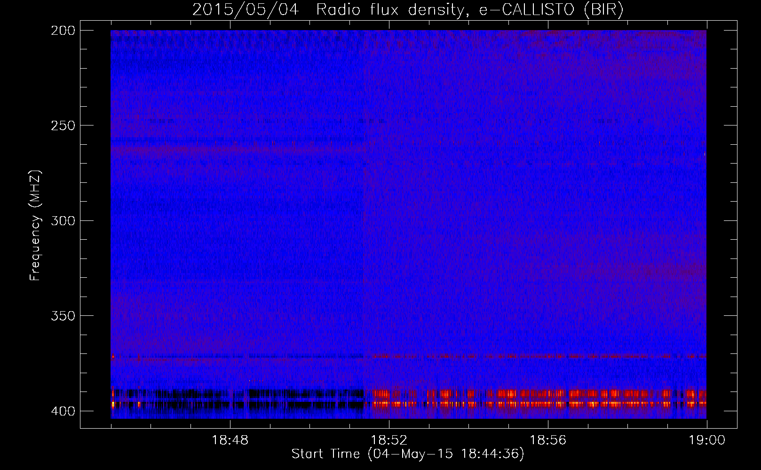Click the 19:00 time tick label

point(707,440)
